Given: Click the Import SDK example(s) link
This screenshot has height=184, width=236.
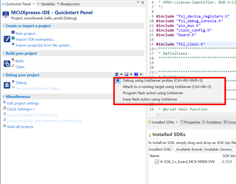Looking at the screenshot, I should (x=35, y=39).
